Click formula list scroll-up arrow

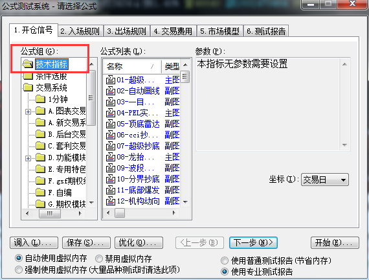pyautogui.click(x=185, y=65)
